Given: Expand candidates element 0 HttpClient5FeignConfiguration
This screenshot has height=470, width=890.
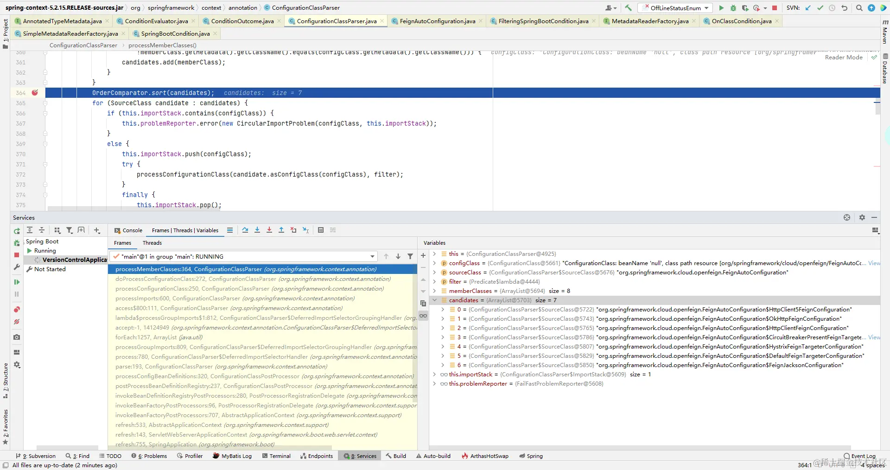Looking at the screenshot, I should [x=443, y=310].
